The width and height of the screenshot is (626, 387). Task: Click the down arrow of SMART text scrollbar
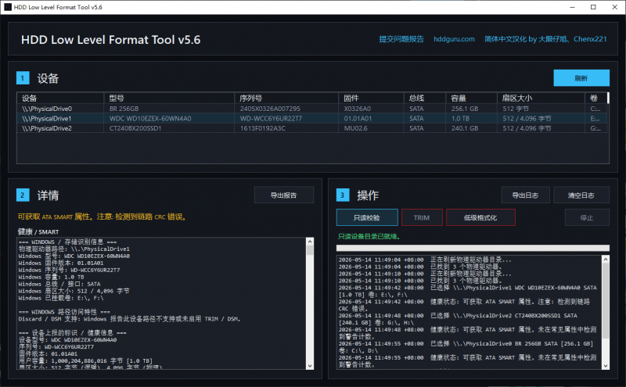[x=310, y=366]
